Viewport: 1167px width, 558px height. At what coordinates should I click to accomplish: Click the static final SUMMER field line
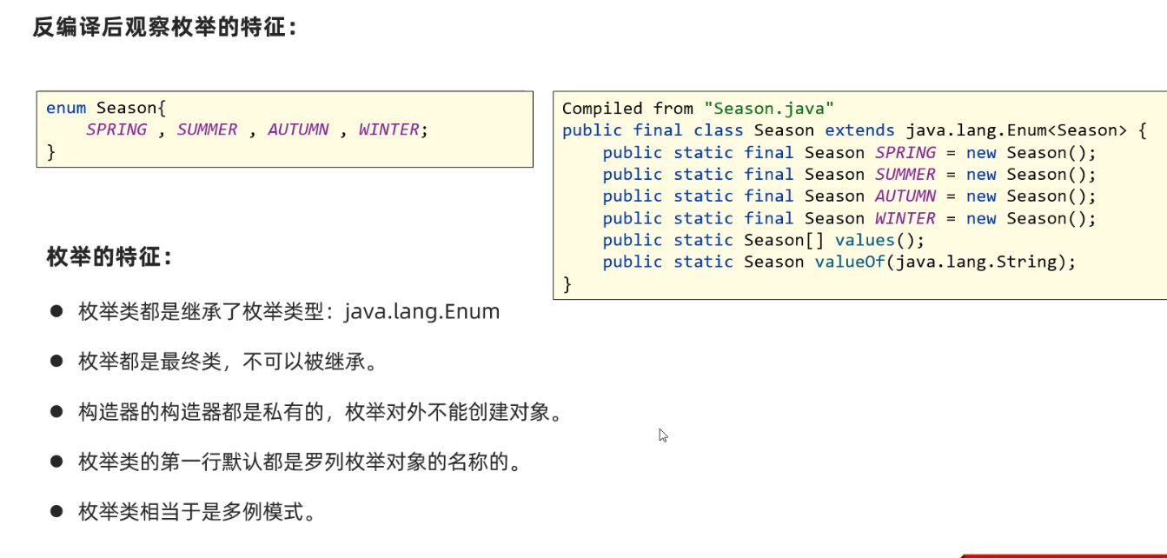849,175
